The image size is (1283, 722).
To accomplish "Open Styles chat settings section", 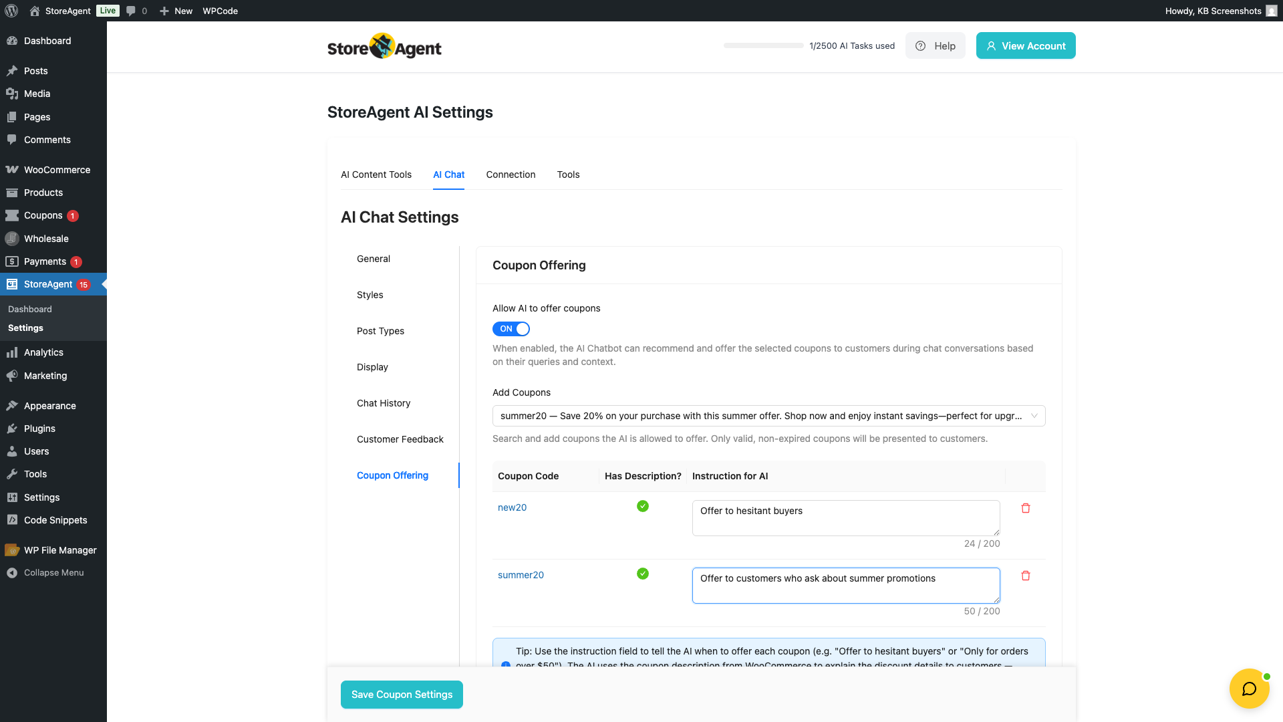I will pyautogui.click(x=370, y=295).
